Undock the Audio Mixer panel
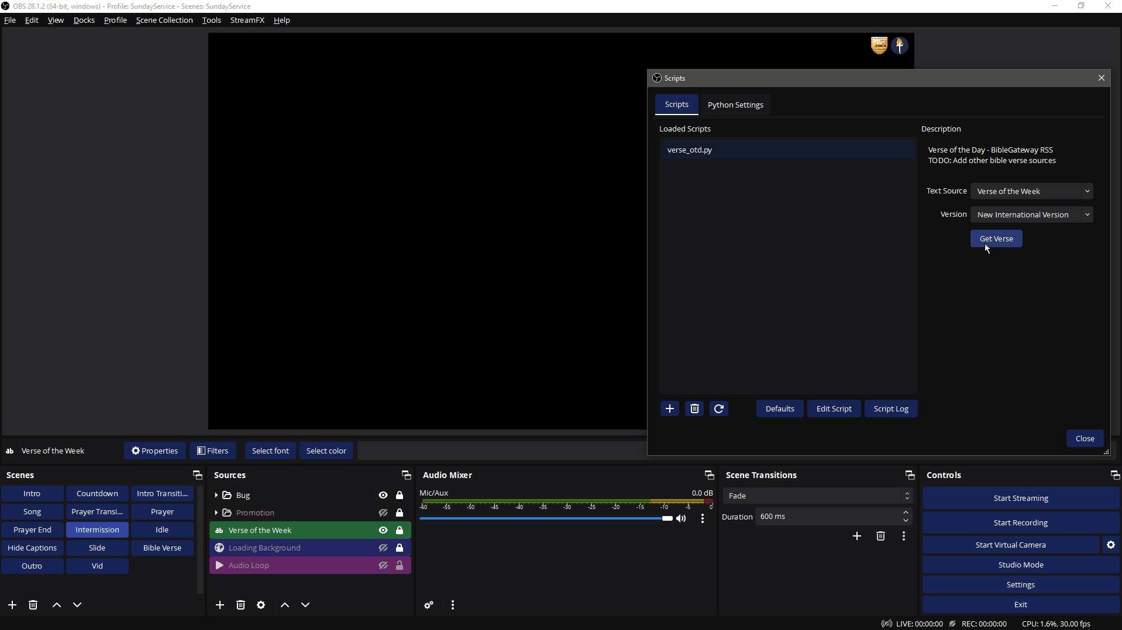The height and width of the screenshot is (630, 1122). pos(709,475)
